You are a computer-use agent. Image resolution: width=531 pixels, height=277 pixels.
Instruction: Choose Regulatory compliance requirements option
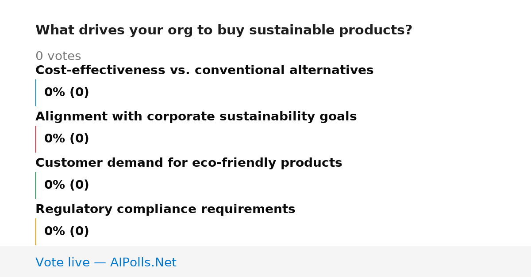(x=165, y=210)
